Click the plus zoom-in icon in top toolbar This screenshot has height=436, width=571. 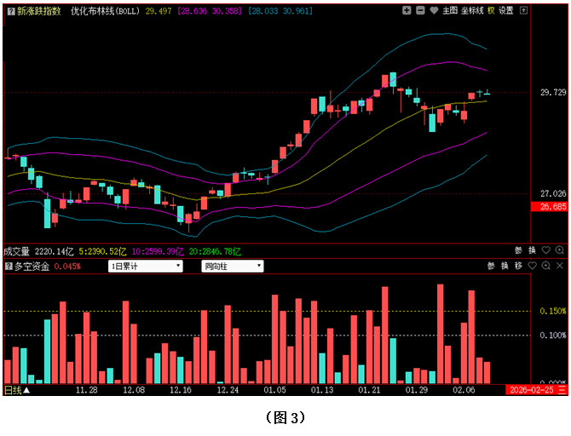407,10
